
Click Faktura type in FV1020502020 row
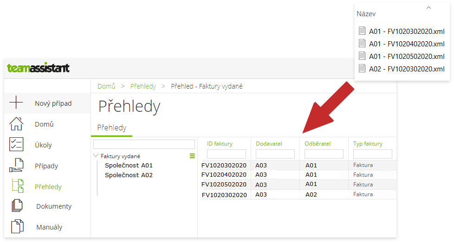[363, 185]
